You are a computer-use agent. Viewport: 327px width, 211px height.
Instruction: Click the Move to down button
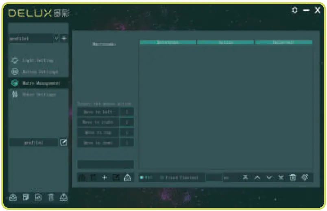[x=98, y=143]
